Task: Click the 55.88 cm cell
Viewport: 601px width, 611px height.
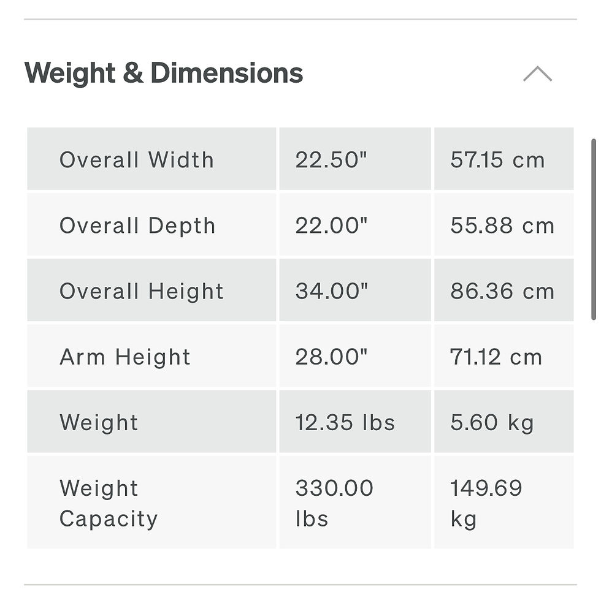Action: [x=502, y=226]
